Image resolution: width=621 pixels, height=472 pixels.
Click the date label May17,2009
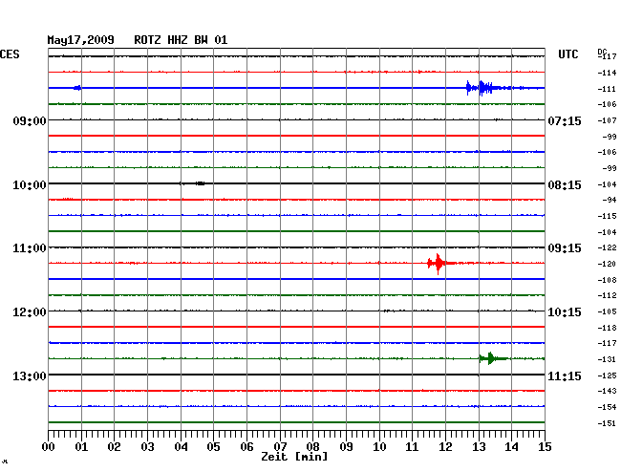pos(81,40)
